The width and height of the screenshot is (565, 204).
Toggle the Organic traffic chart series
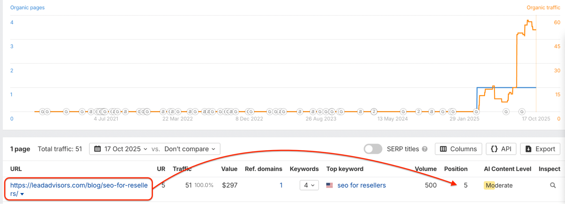pos(543,8)
